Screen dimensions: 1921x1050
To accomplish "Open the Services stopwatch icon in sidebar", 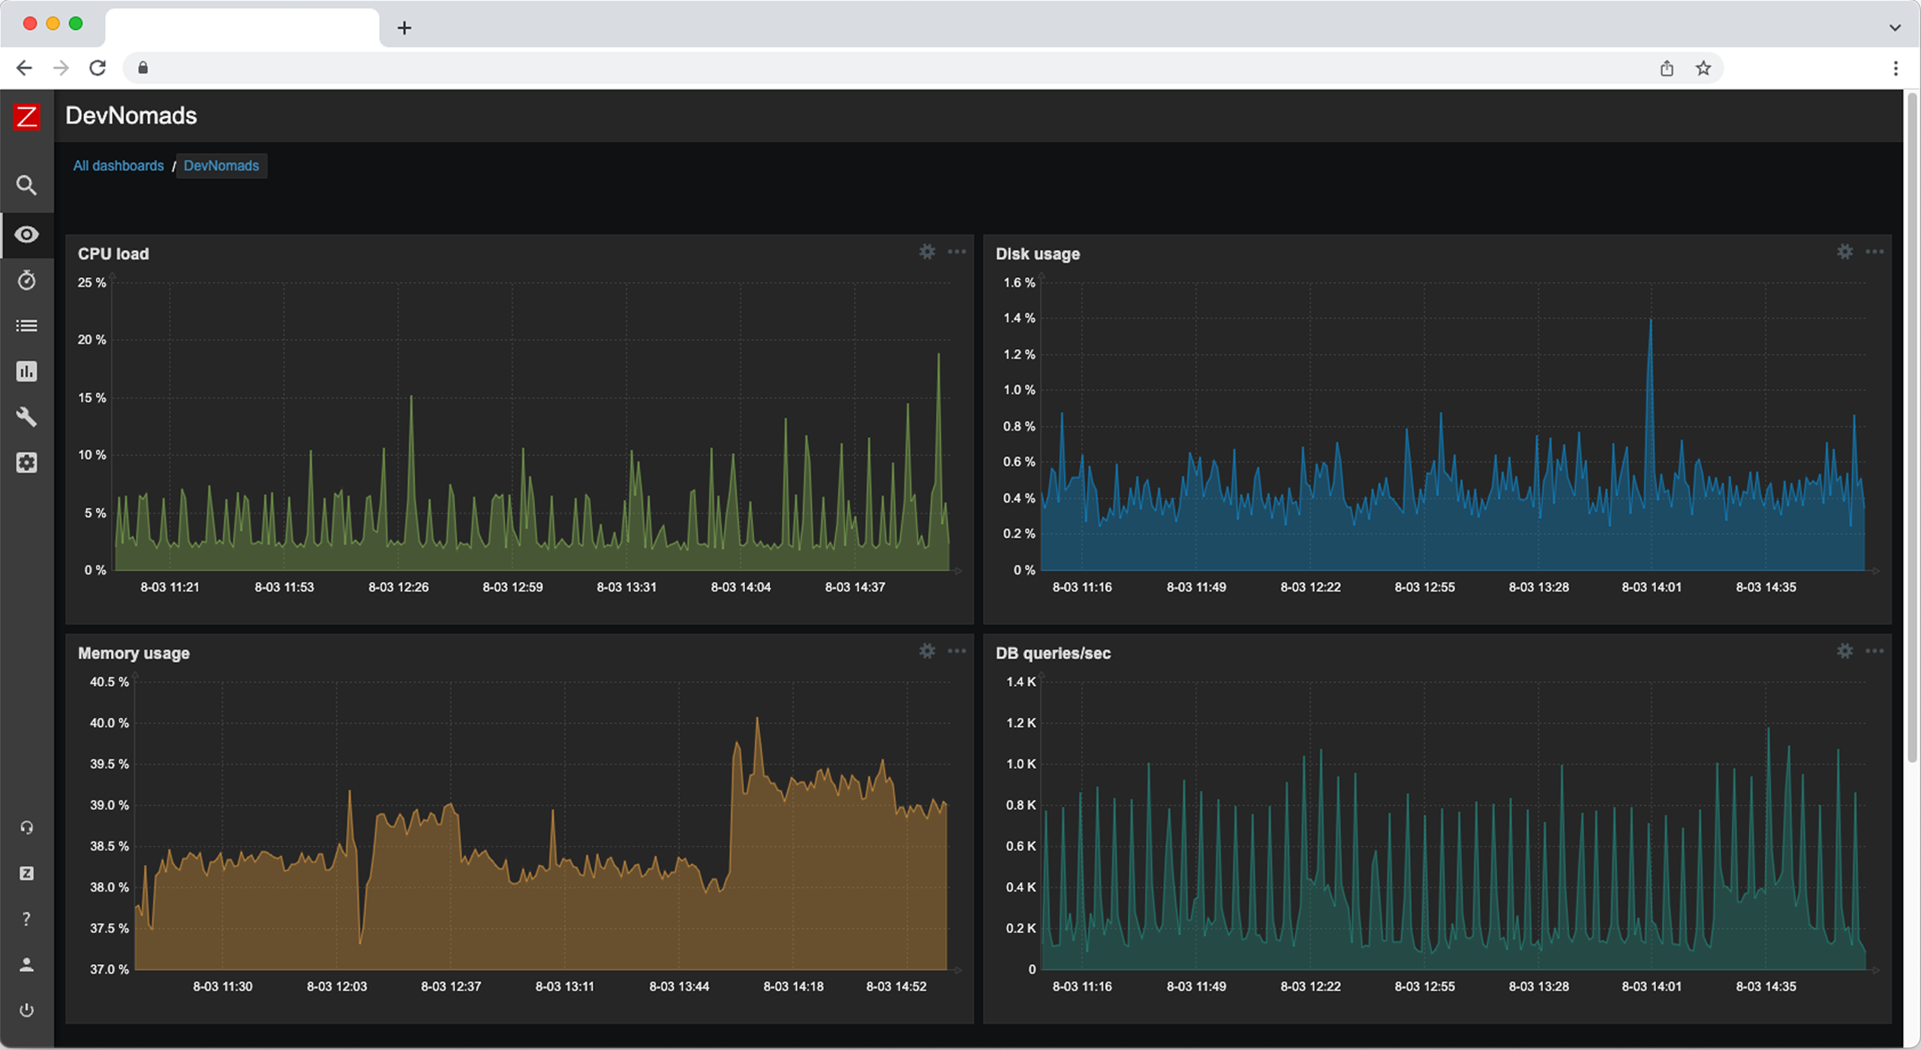I will tap(27, 280).
